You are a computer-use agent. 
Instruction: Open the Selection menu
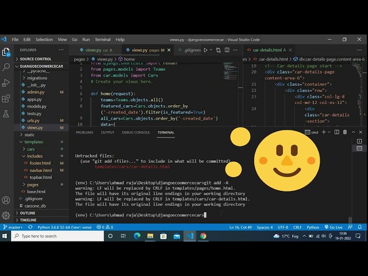tap(44, 40)
